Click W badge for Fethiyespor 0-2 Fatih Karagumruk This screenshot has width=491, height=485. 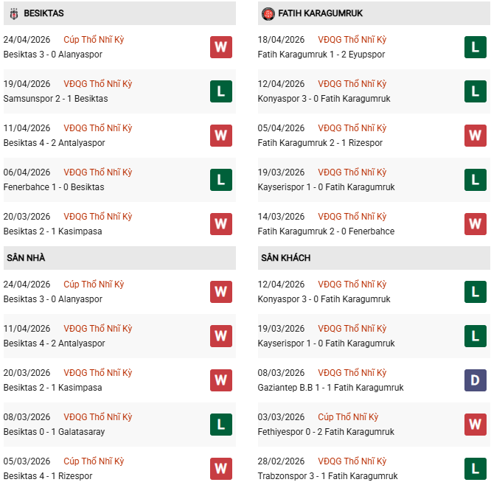(476, 425)
